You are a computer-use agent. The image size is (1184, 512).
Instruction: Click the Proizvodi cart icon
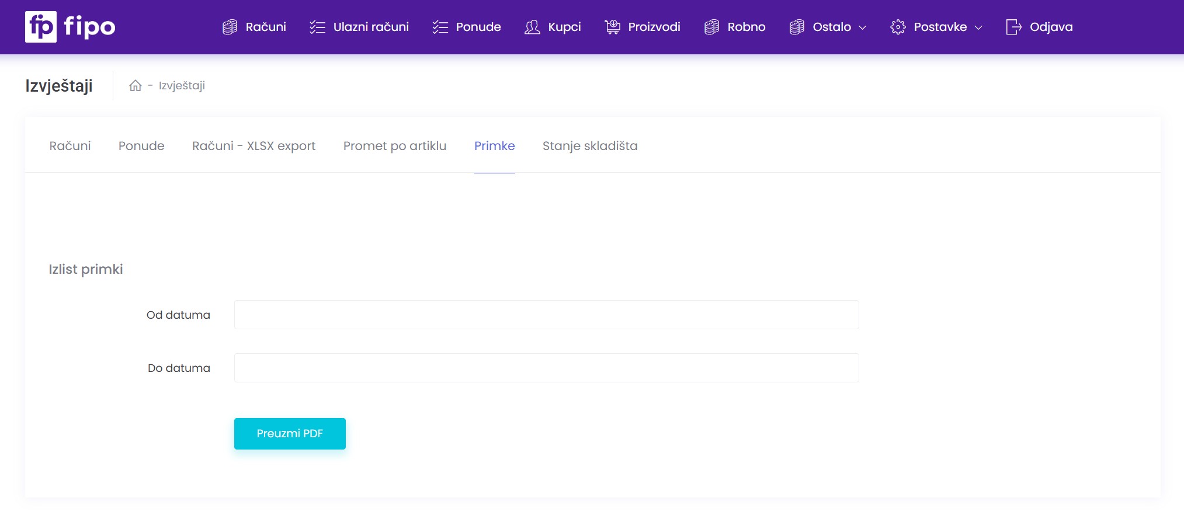point(612,27)
